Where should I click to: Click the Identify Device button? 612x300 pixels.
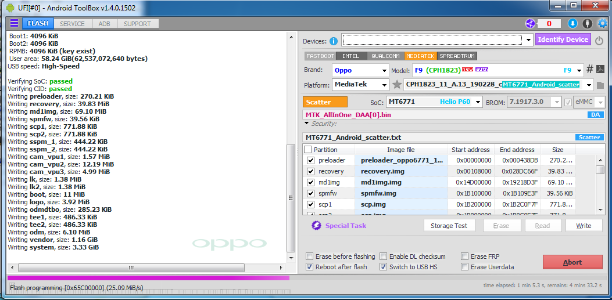pyautogui.click(x=563, y=39)
